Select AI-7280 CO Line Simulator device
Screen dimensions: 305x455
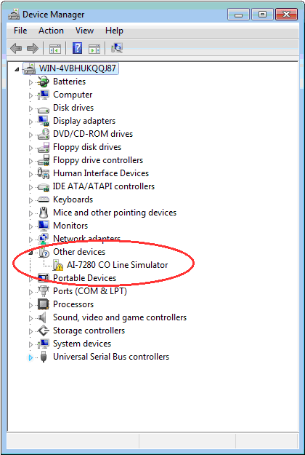coord(117,265)
